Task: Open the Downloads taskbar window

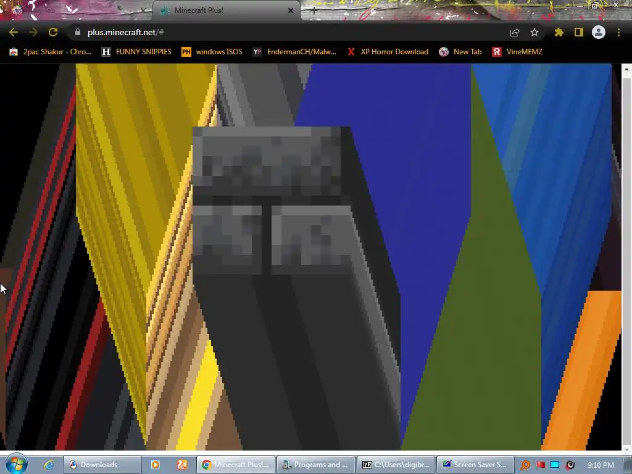Action: click(x=102, y=465)
